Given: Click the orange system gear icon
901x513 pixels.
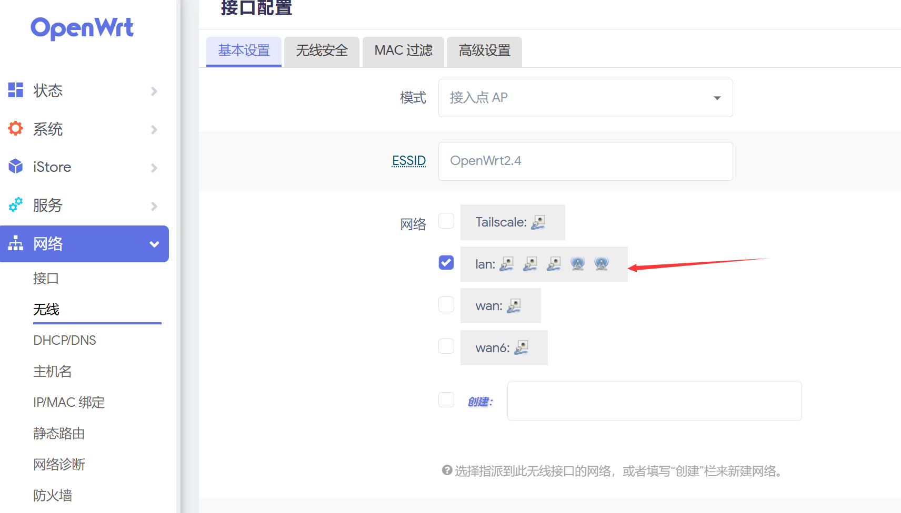Looking at the screenshot, I should tap(16, 128).
